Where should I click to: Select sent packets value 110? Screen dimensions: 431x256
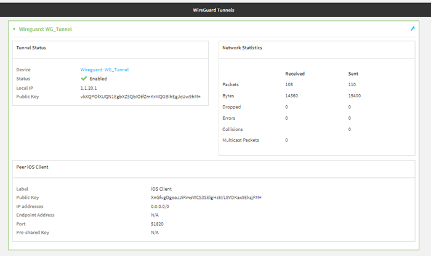point(352,84)
